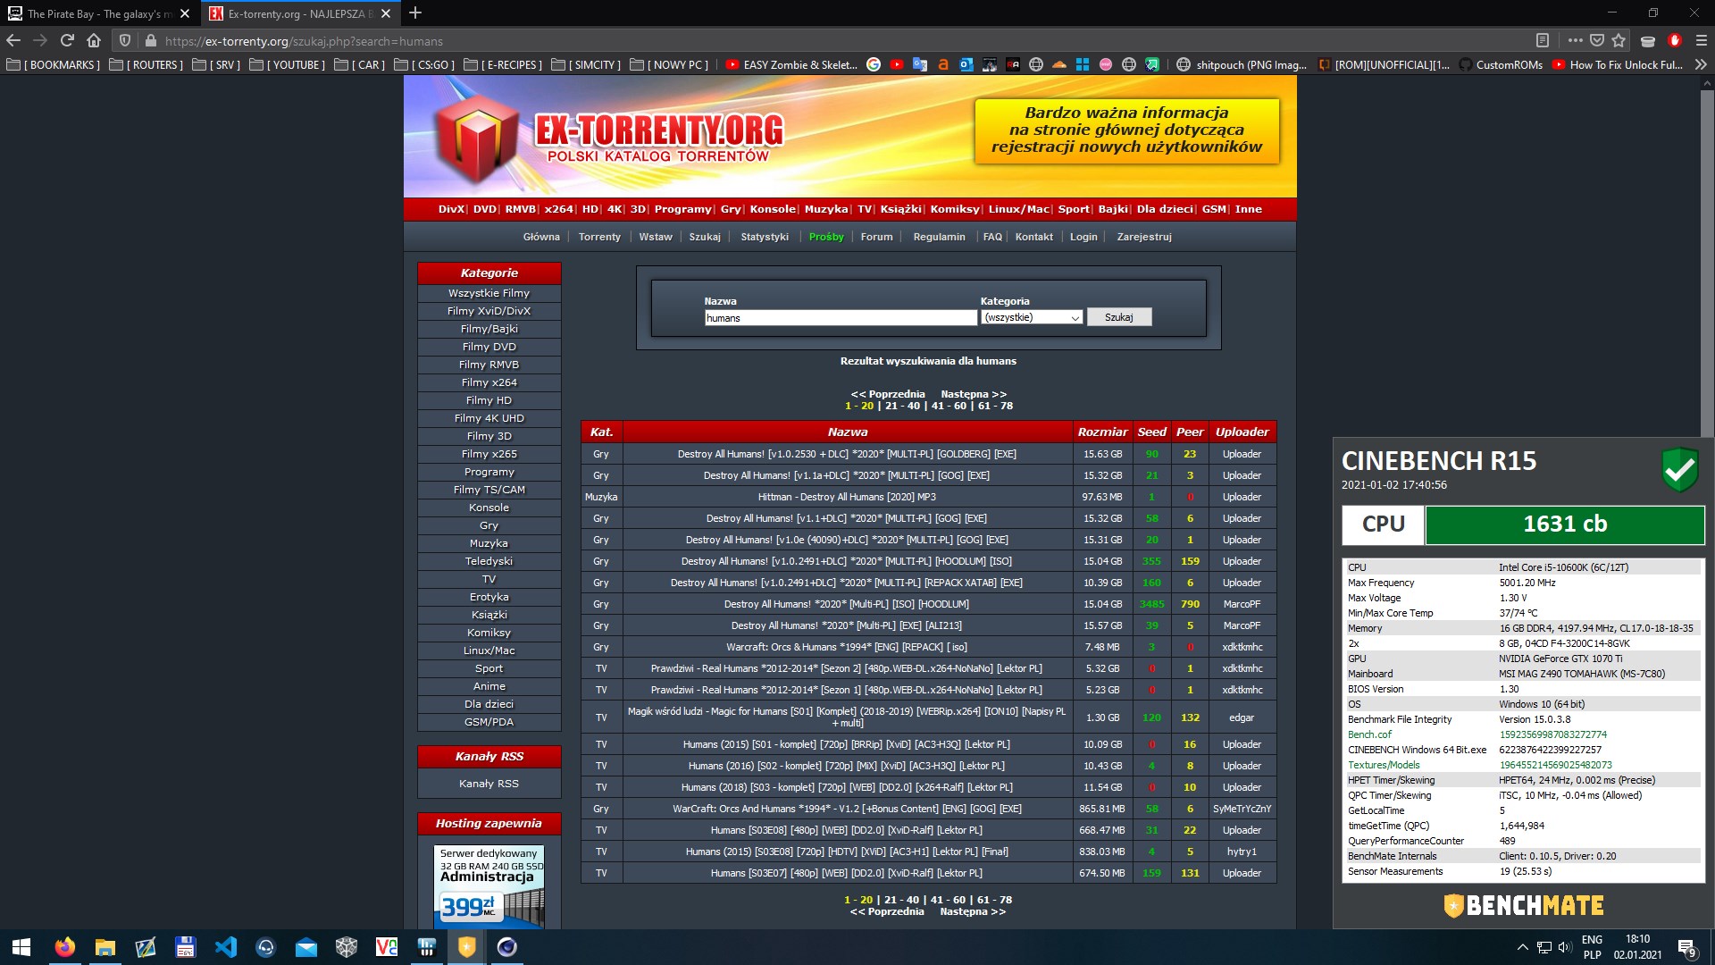Open the Linux/Mac category in red menu
Image resolution: width=1715 pixels, height=965 pixels.
point(1019,209)
